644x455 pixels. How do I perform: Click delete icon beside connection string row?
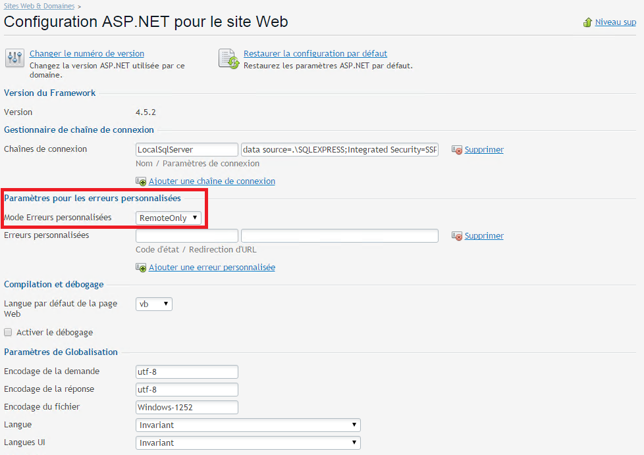(457, 150)
